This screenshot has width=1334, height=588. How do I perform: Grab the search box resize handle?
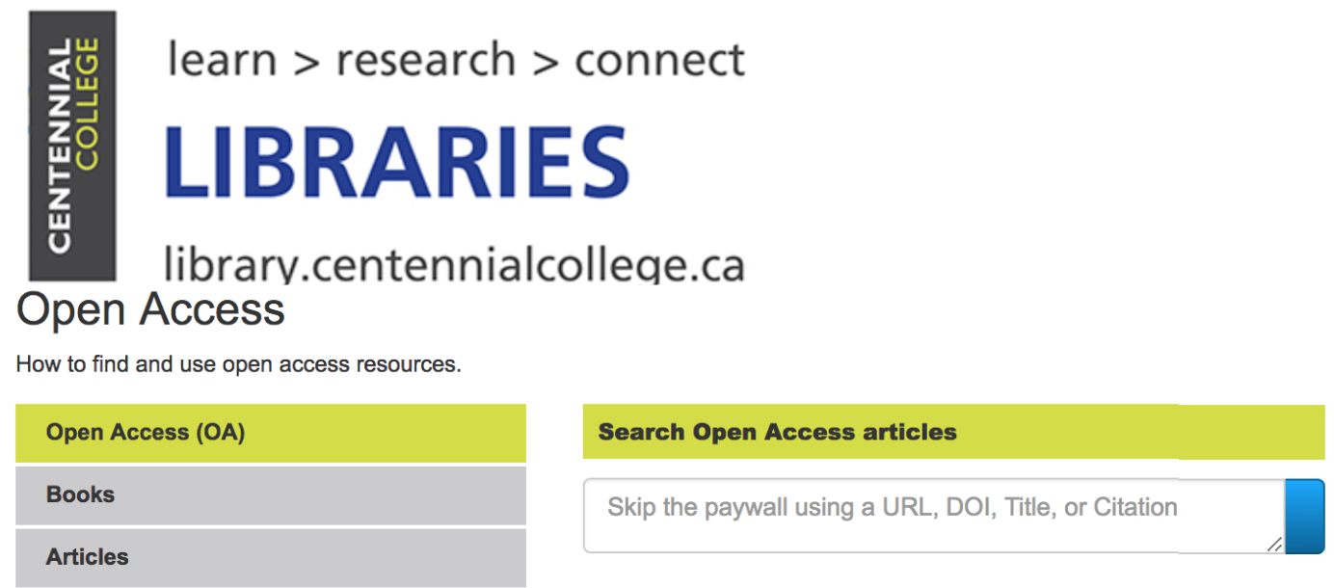[1273, 544]
